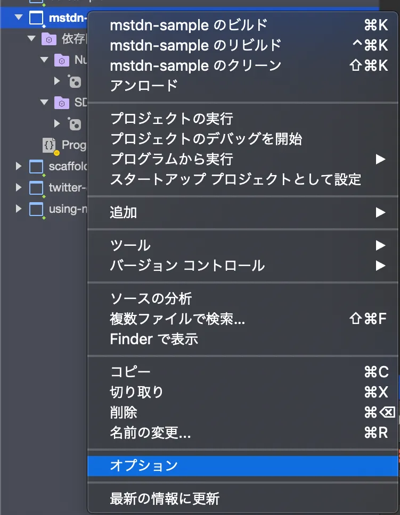Click the mstdn-sample project icon in tree
The image size is (400, 515).
pos(36,18)
